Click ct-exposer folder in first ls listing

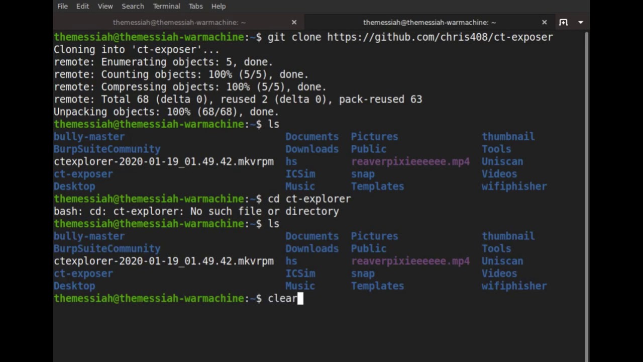tap(83, 174)
